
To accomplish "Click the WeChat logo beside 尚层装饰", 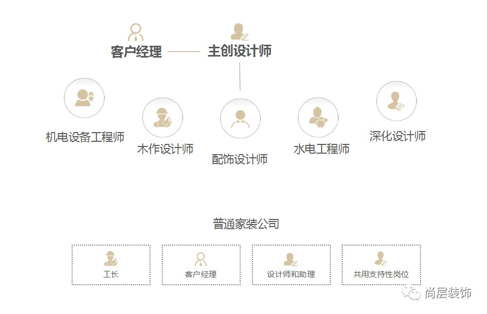I will [411, 292].
